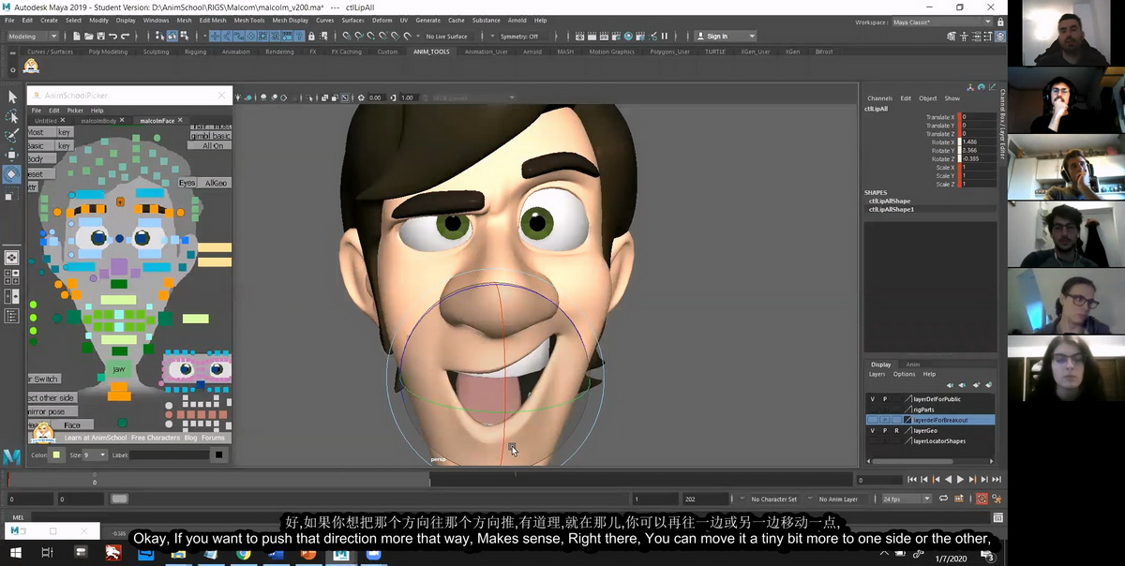Open the Learn at AnimSchool link

coord(95,438)
